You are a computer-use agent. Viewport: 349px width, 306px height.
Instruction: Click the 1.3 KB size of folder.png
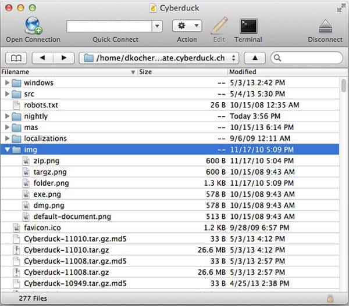215,183
